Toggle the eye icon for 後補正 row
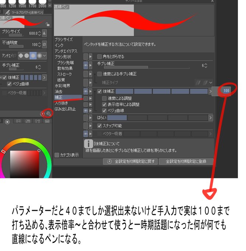This screenshot has height=251, width=246. click(x=86, y=92)
